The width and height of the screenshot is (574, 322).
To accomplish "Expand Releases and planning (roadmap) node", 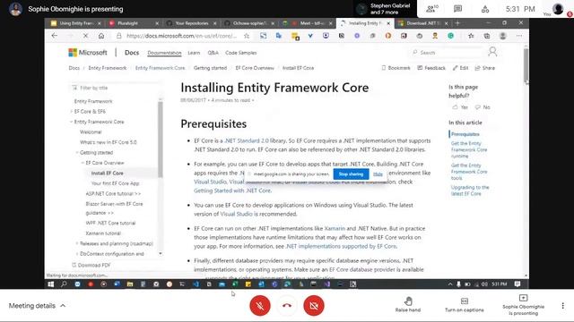I will 77,243.
